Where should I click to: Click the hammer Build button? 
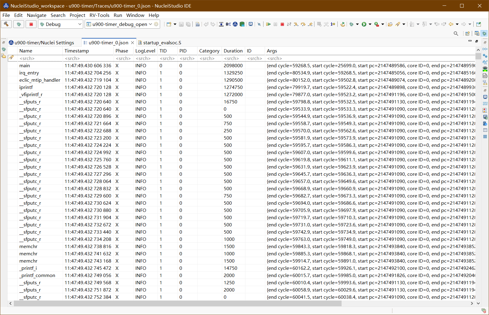pyautogui.click(x=6, y=24)
